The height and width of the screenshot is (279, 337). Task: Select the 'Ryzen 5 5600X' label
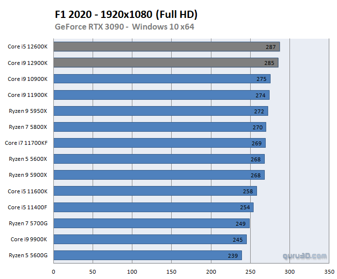pos(28,159)
